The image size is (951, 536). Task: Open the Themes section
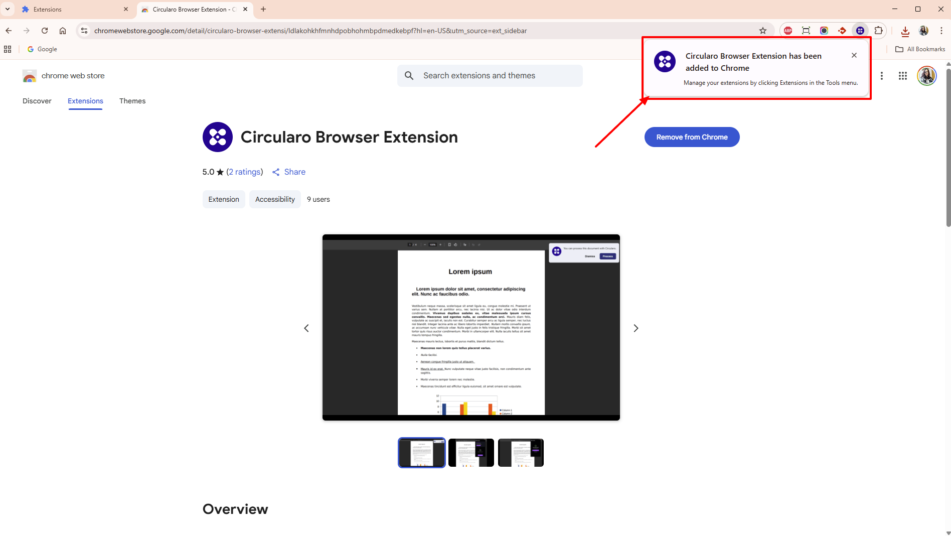pyautogui.click(x=132, y=101)
